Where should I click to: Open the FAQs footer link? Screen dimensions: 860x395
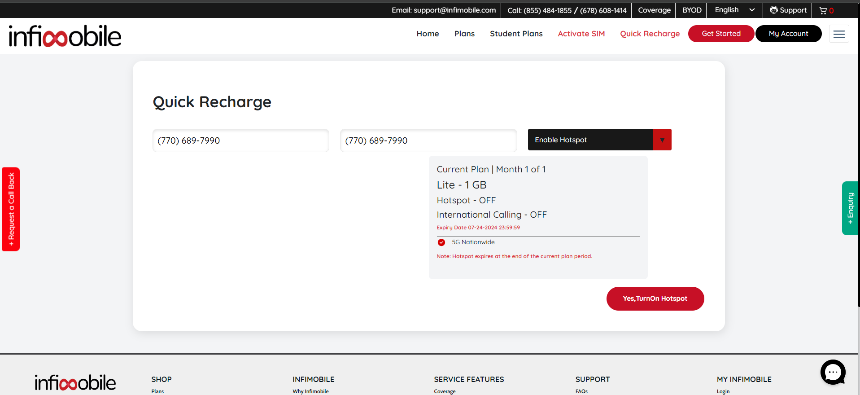pyautogui.click(x=581, y=391)
